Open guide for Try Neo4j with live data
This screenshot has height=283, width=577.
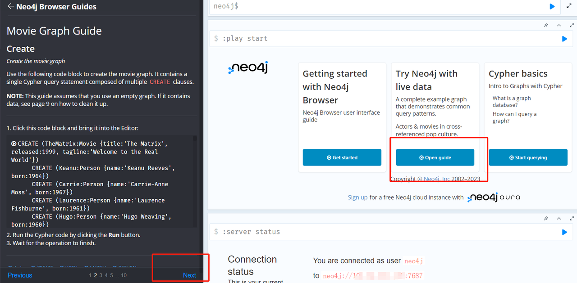coord(435,157)
